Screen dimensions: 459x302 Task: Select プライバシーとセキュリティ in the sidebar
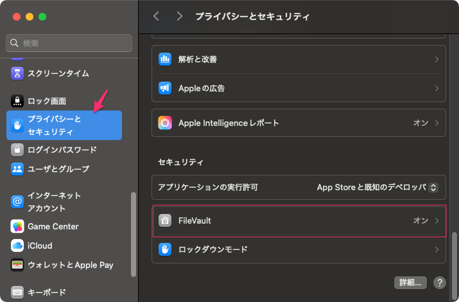tap(64, 125)
